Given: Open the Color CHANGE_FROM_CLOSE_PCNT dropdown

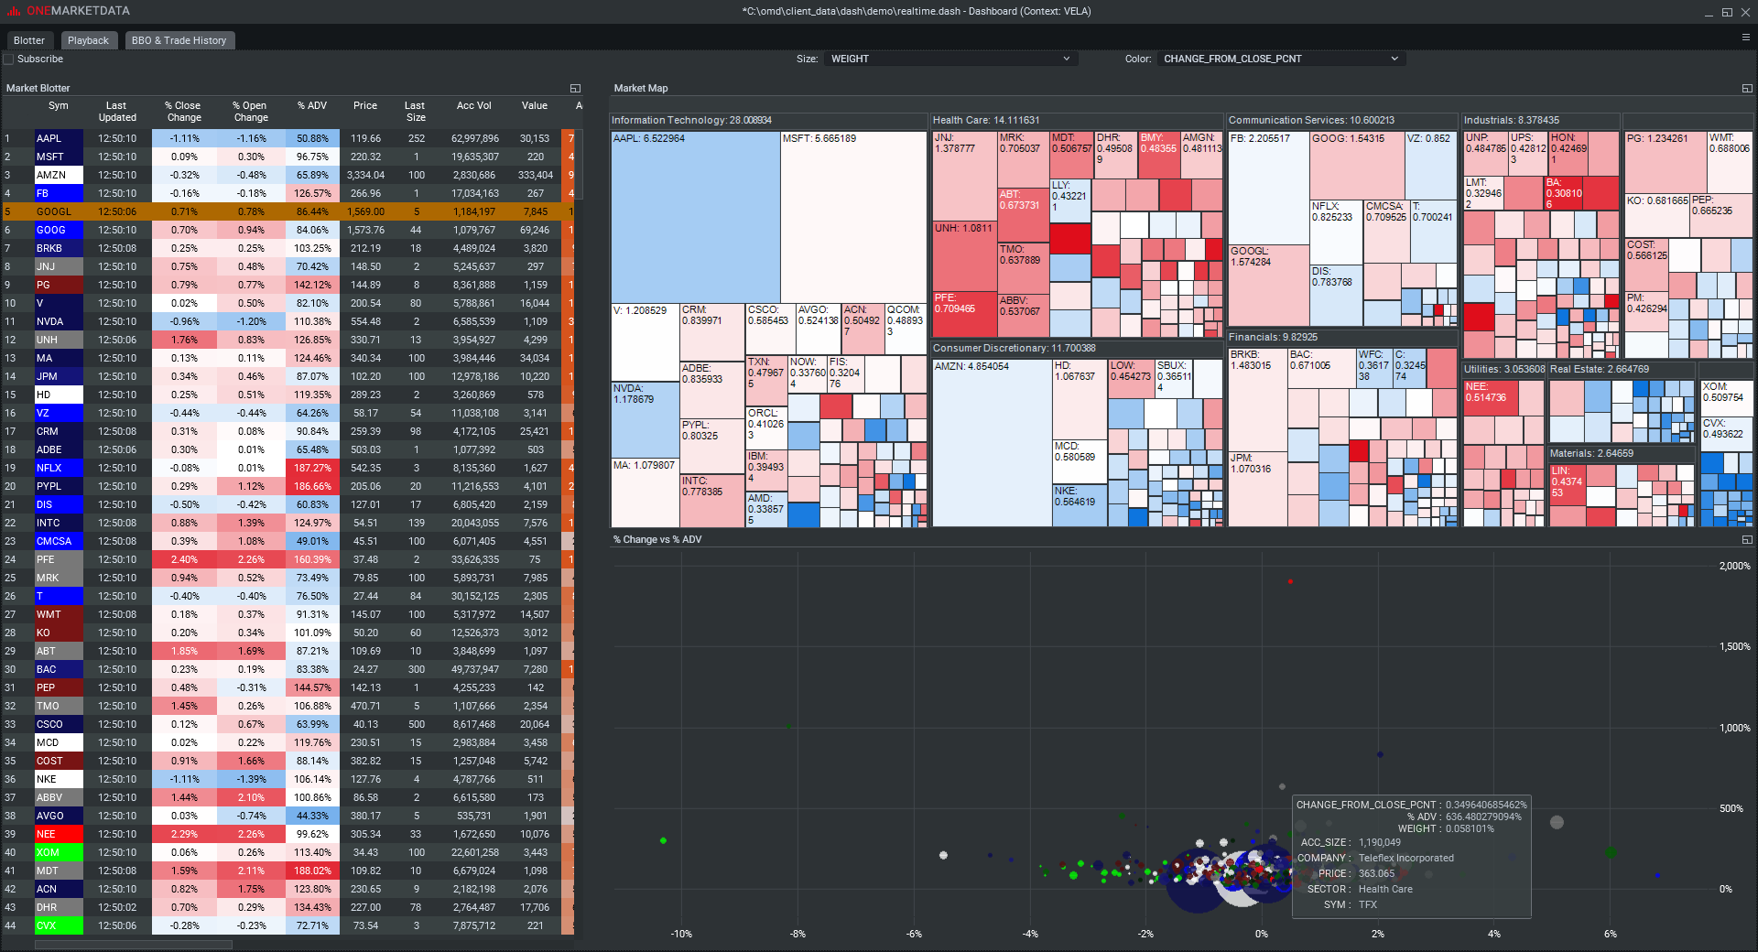Looking at the screenshot, I should point(1281,59).
